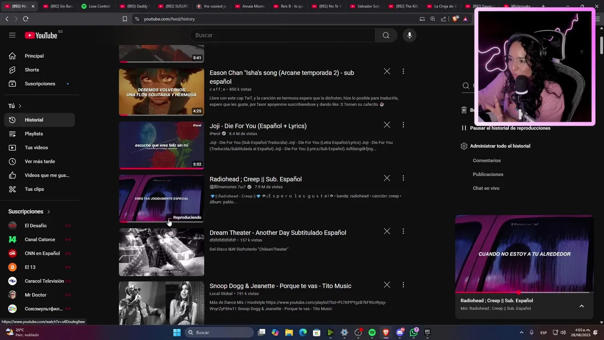Open Snoop Dogg & Jeanette thumbnail
Image resolution: width=604 pixels, height=340 pixels.
coord(161,303)
